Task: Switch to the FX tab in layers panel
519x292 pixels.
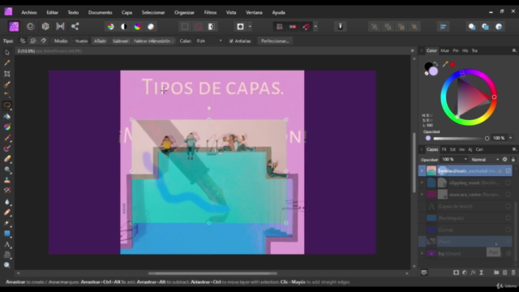Action: (x=444, y=149)
